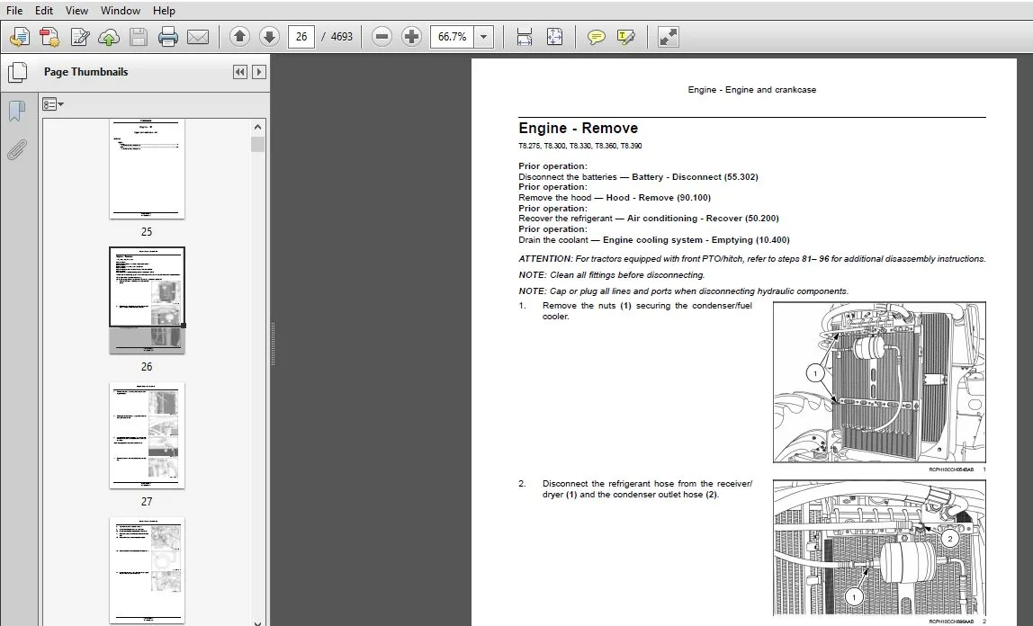Open the Attachments paperclip panel
Image resolution: width=1033 pixels, height=626 pixels.
[x=17, y=150]
